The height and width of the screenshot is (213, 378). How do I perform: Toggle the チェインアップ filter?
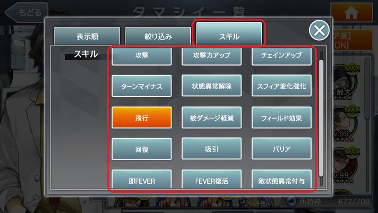point(281,56)
